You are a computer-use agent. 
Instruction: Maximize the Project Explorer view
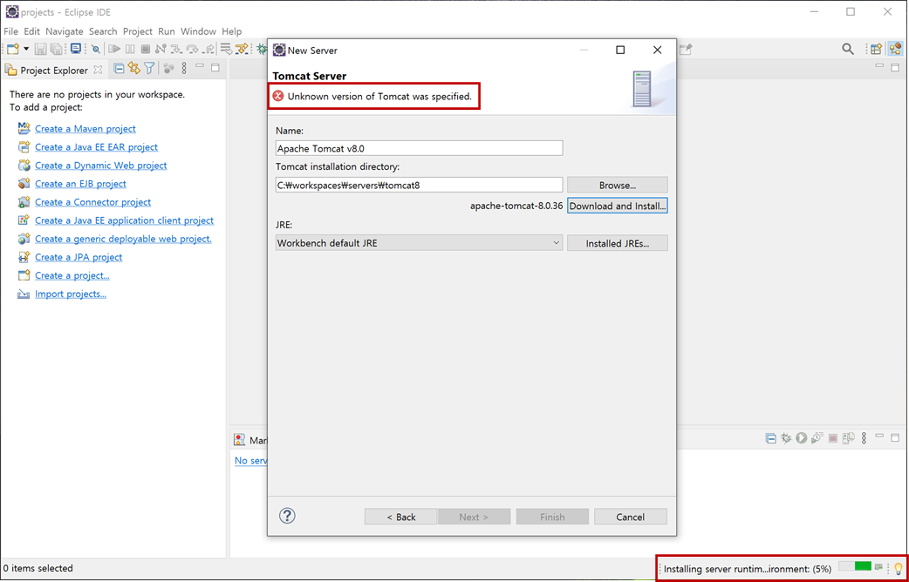215,68
